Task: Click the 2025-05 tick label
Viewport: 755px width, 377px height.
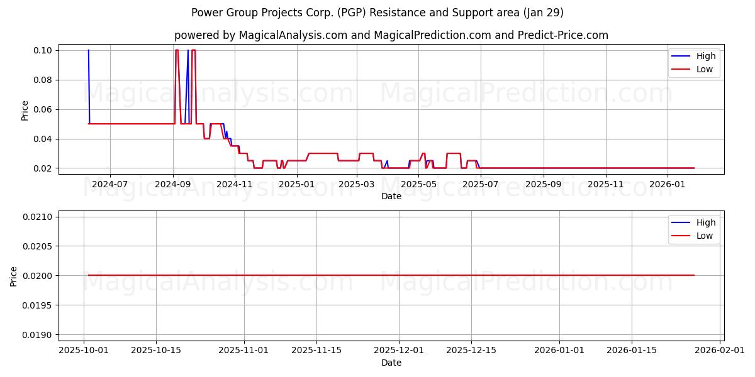Action: [418, 185]
